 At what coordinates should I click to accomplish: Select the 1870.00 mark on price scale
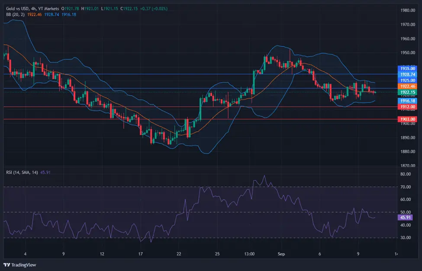coord(408,166)
